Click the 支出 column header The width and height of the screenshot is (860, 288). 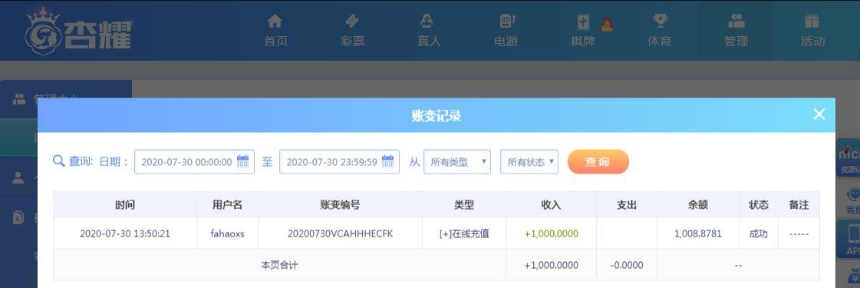(x=626, y=204)
